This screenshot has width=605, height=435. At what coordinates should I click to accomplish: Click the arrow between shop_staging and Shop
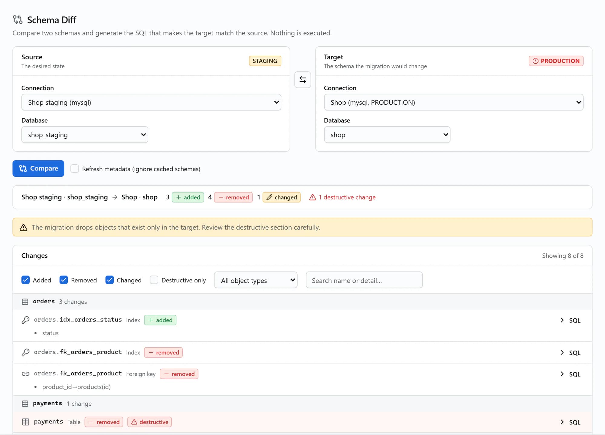(x=115, y=197)
